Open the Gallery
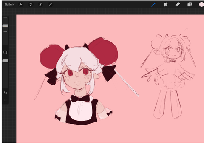Image resolution: width=204 pixels, height=153 pixels. pyautogui.click(x=10, y=4)
